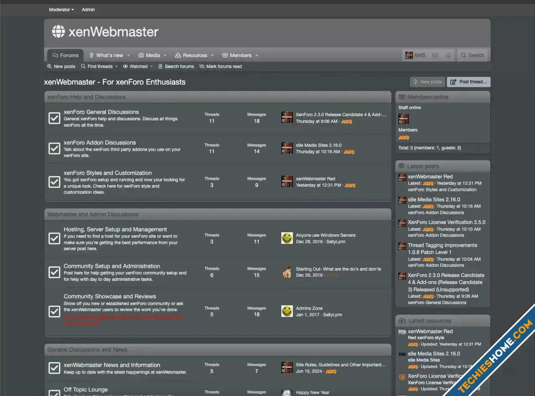Click the staff online avatar
535x396 pixels.
(x=404, y=119)
